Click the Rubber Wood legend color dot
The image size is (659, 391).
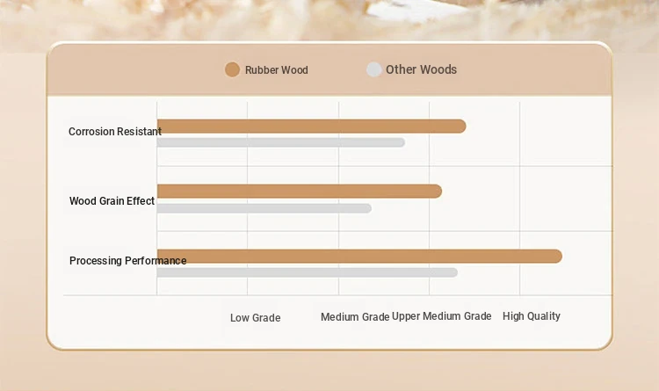point(232,69)
